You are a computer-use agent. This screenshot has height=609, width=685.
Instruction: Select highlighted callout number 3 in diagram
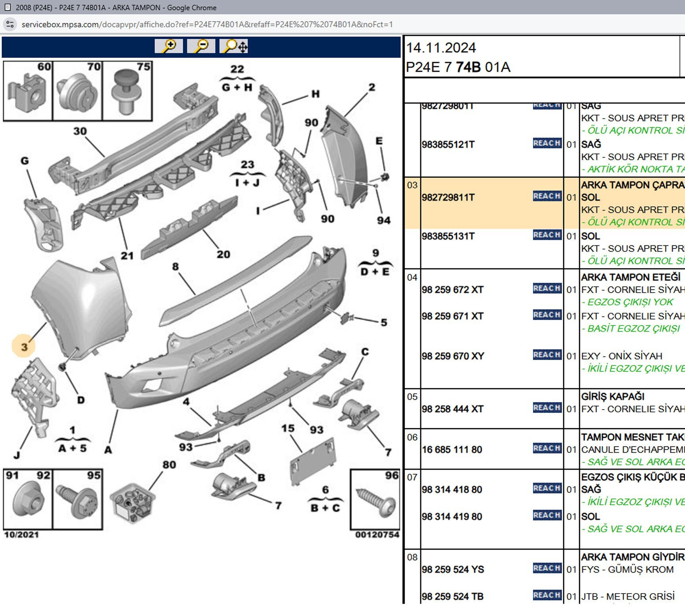click(24, 347)
